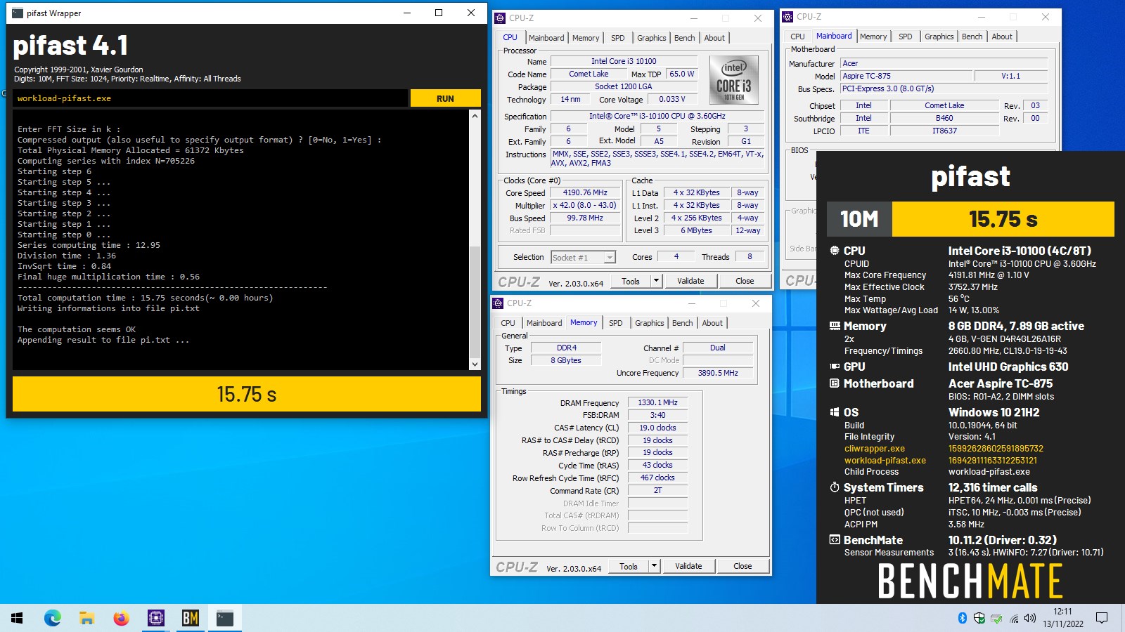Open File Explorer from the taskbar
The height and width of the screenshot is (632, 1125).
pyautogui.click(x=86, y=618)
